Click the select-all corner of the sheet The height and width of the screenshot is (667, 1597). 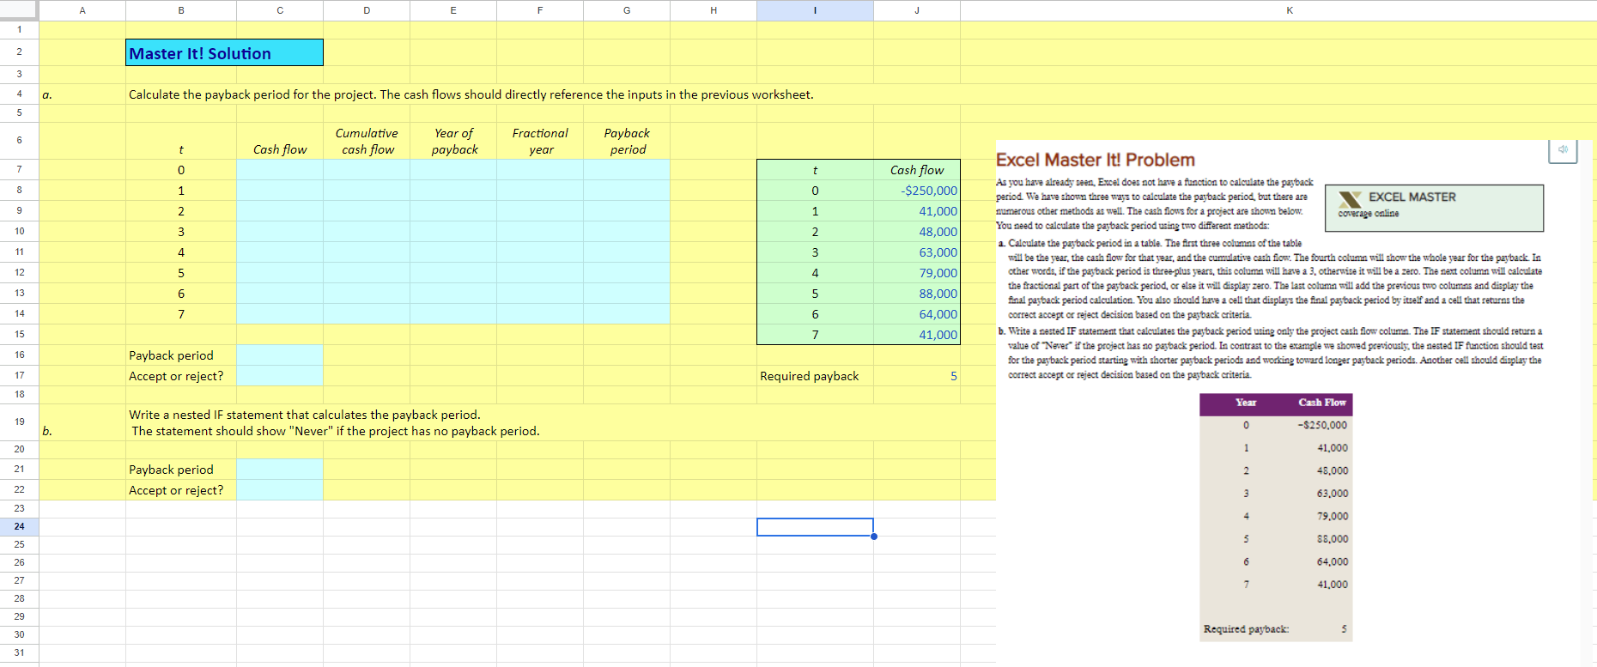(19, 9)
